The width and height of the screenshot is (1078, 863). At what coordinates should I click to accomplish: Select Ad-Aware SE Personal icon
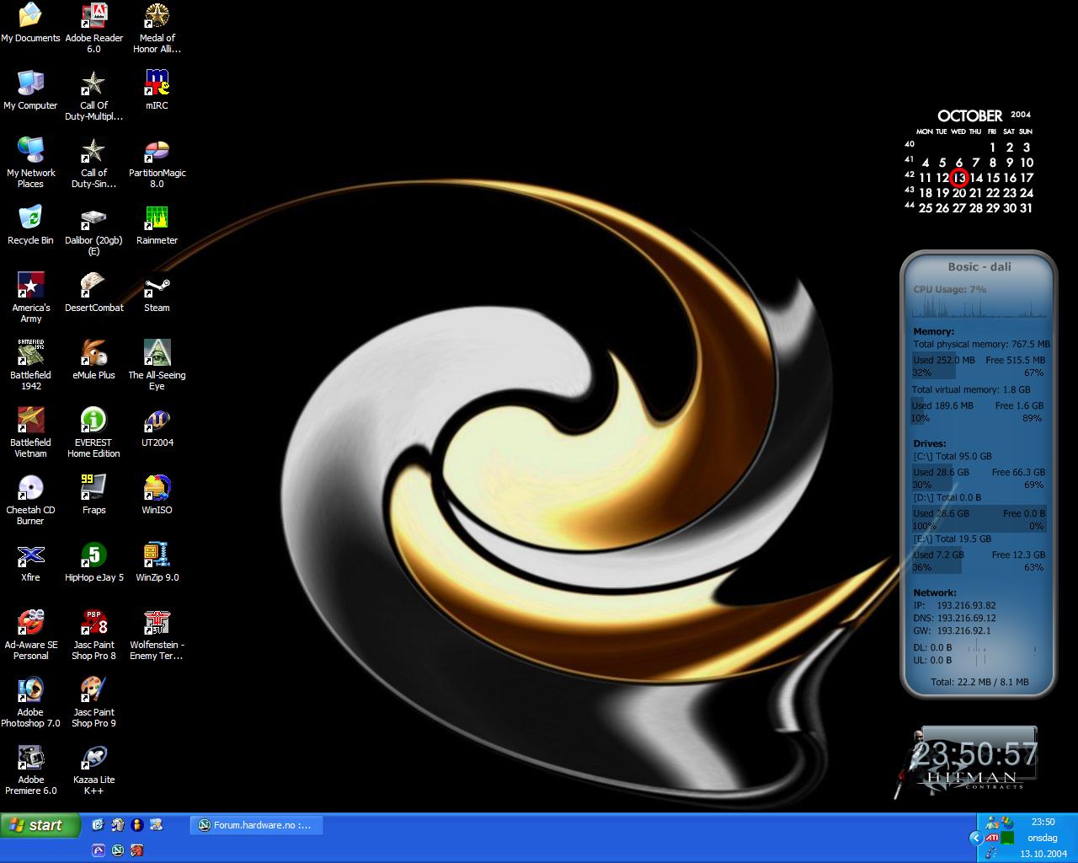30,635
